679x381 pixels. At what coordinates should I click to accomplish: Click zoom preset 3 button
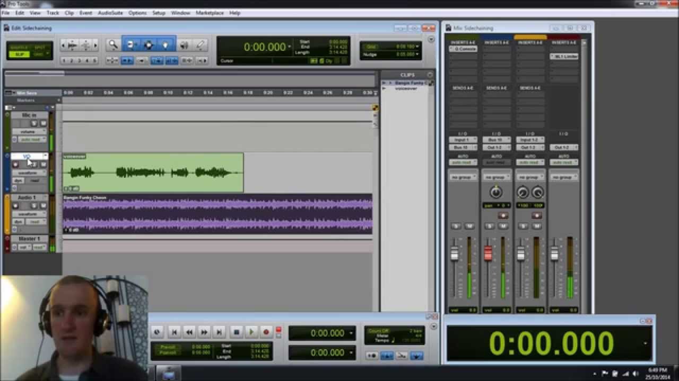point(80,61)
